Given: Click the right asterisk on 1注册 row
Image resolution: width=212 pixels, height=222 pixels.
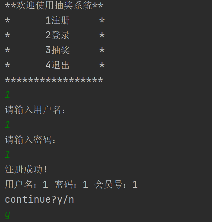Looking at the screenshot, I should pyautogui.click(x=102, y=21).
